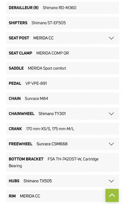Expand the SEAT POST row chevron
The image size is (125, 204).
click(111, 38)
